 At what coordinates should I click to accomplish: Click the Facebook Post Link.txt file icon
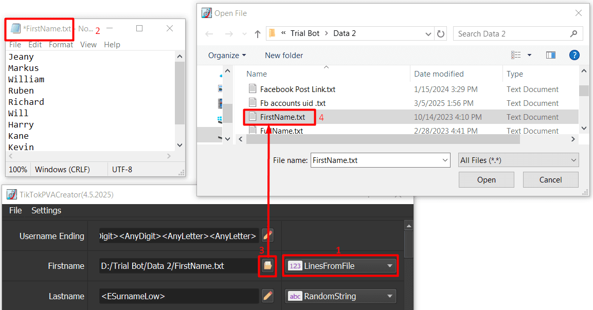click(253, 89)
